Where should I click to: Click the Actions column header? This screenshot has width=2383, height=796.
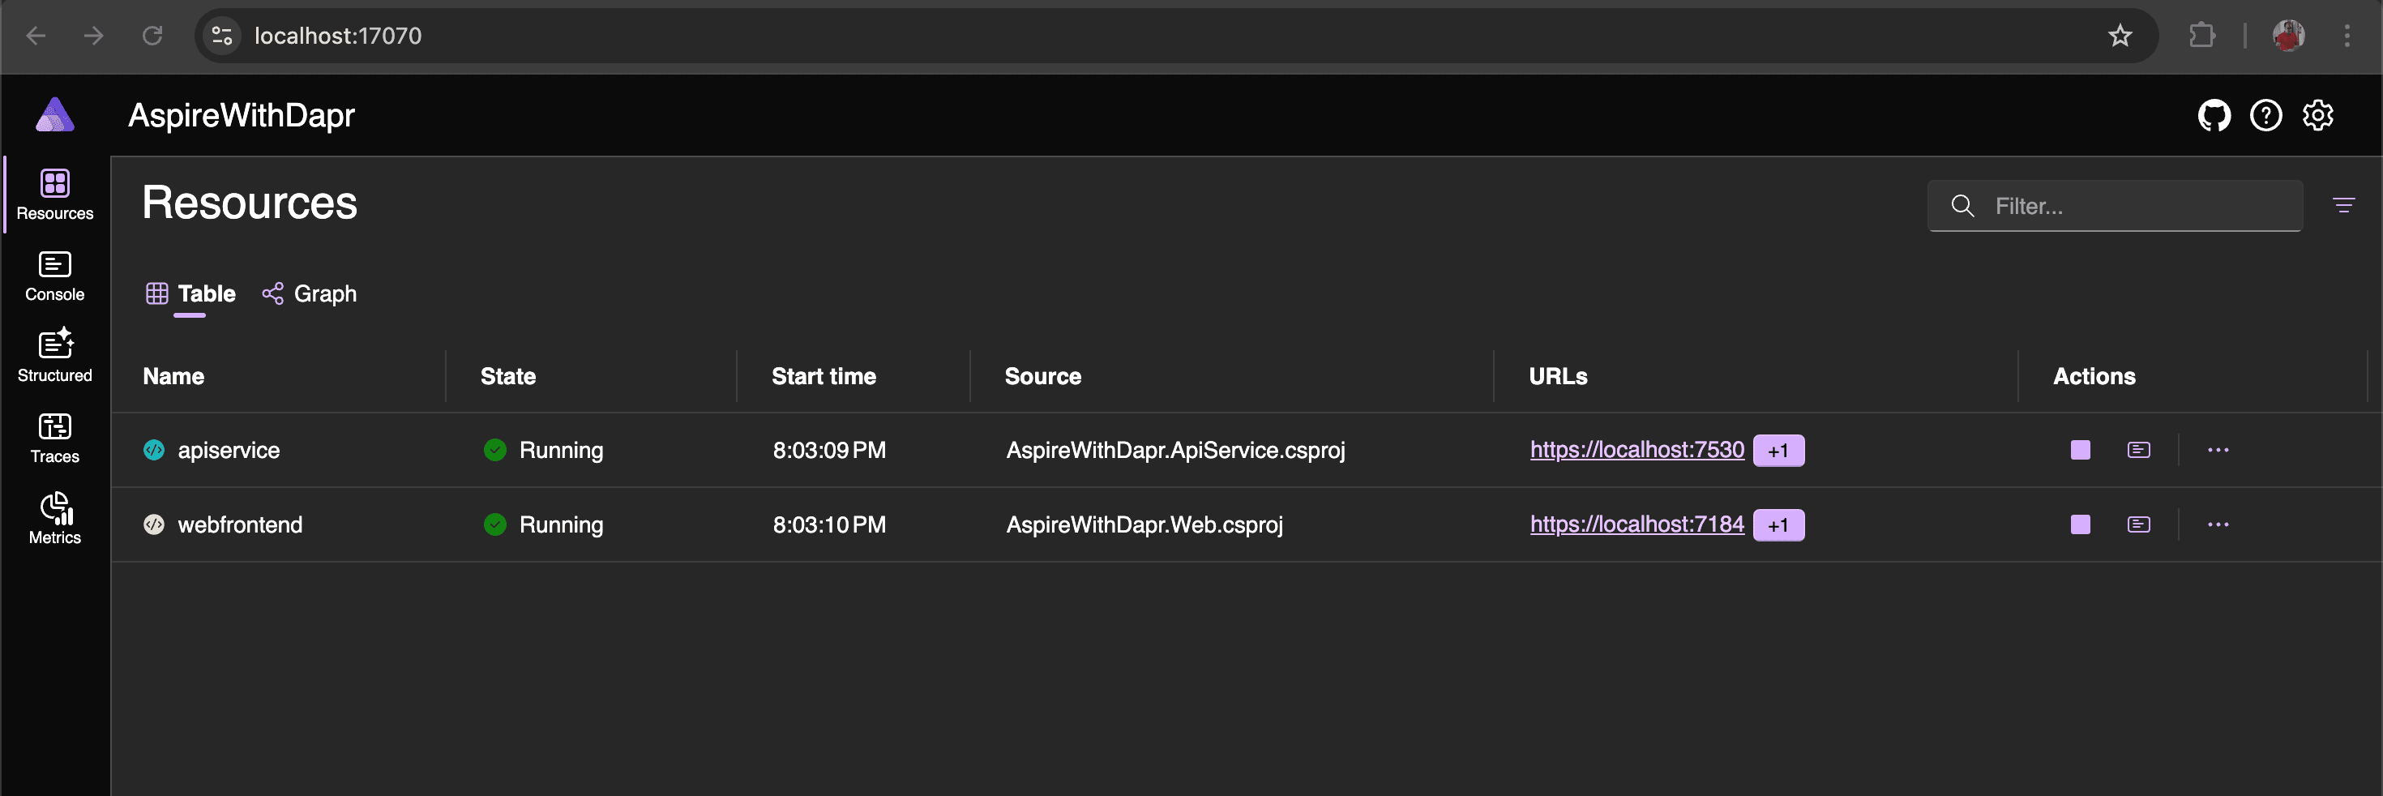(x=2094, y=377)
